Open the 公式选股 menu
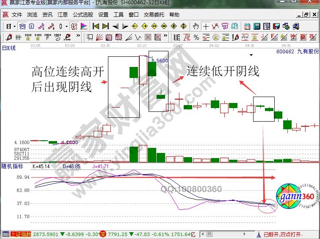The width and height of the screenshot is (320, 239). click(x=83, y=14)
